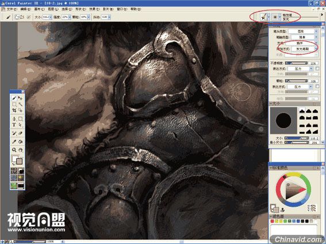Open the 编辑 (Edit) menu
This screenshot has height=244, width=326.
pyautogui.click(x=25, y=9)
